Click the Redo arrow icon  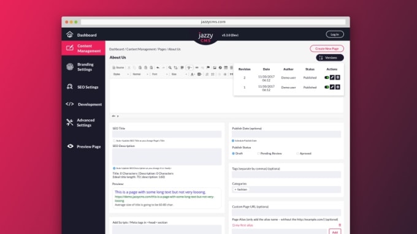point(164,68)
